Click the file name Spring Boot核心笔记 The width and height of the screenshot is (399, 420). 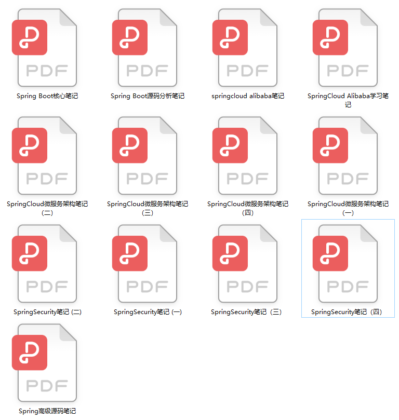tap(47, 96)
